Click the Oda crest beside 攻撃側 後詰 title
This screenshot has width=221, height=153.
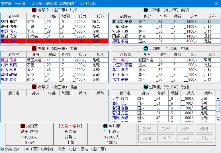pyautogui.click(x=34, y=87)
